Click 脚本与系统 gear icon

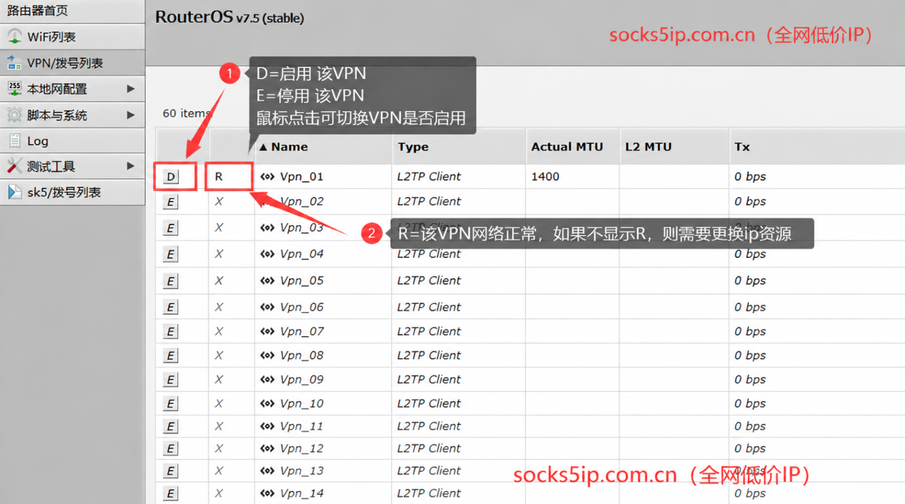(x=15, y=115)
